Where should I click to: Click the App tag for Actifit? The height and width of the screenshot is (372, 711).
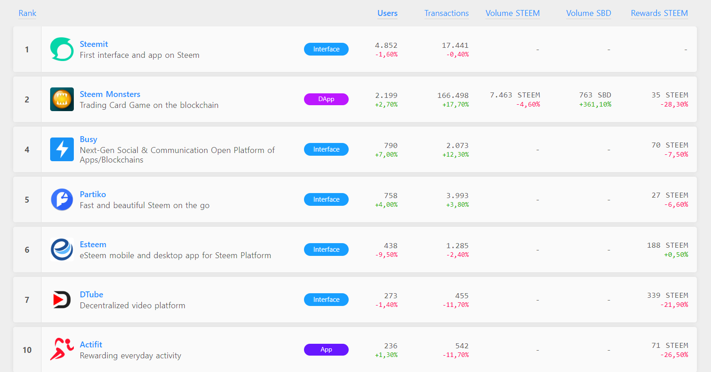coord(326,350)
